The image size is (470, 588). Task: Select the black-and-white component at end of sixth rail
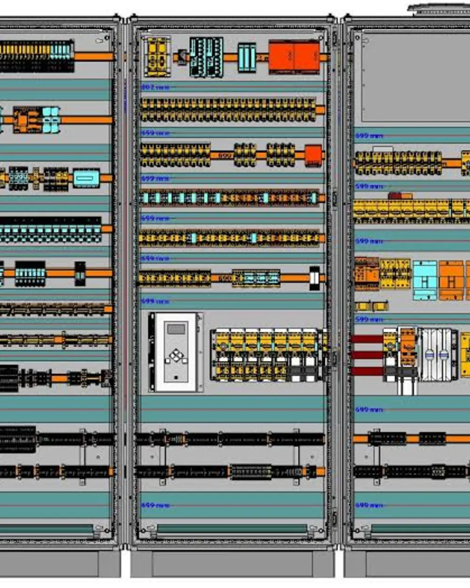click(314, 278)
